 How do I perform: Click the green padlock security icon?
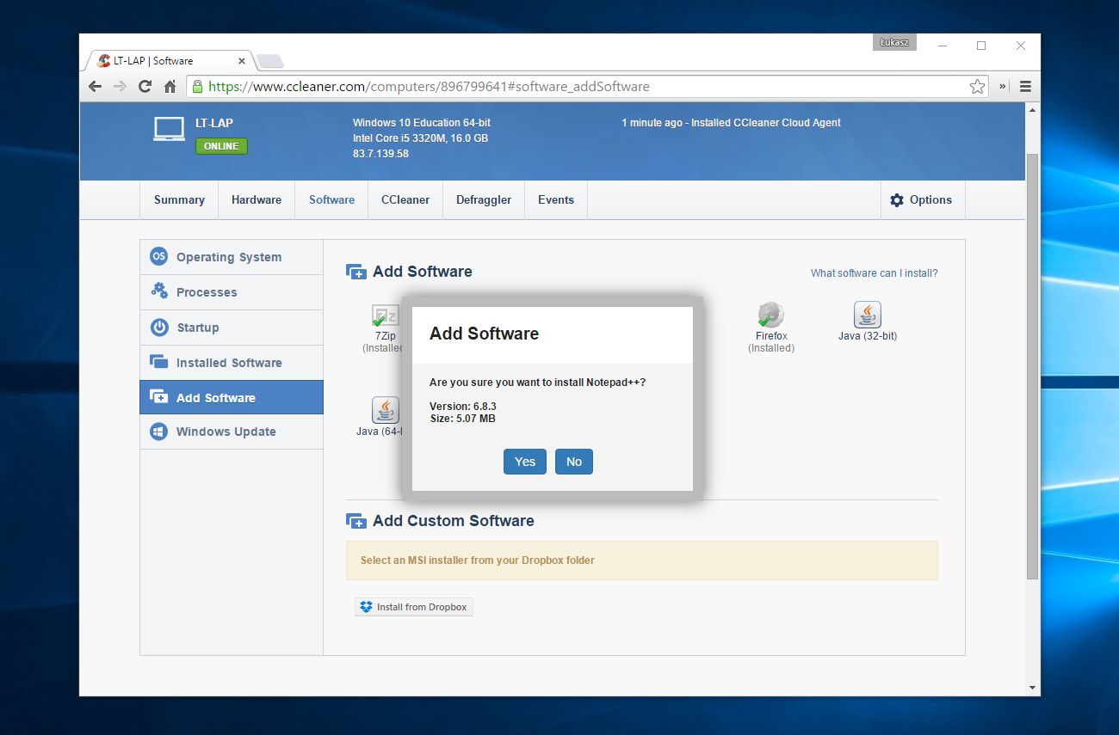coord(197,86)
